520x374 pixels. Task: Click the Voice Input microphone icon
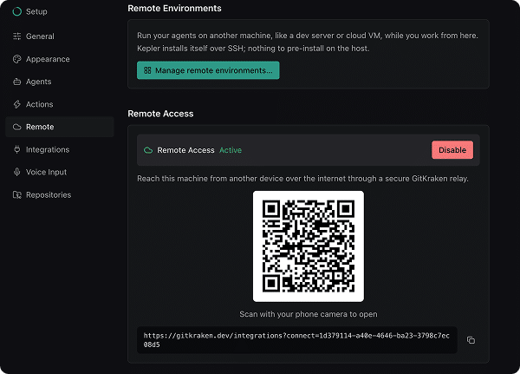tap(17, 172)
